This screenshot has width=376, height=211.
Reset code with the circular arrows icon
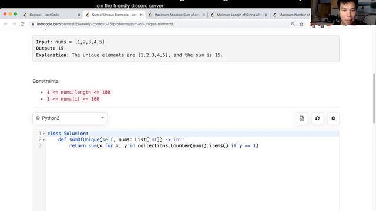coord(317,118)
